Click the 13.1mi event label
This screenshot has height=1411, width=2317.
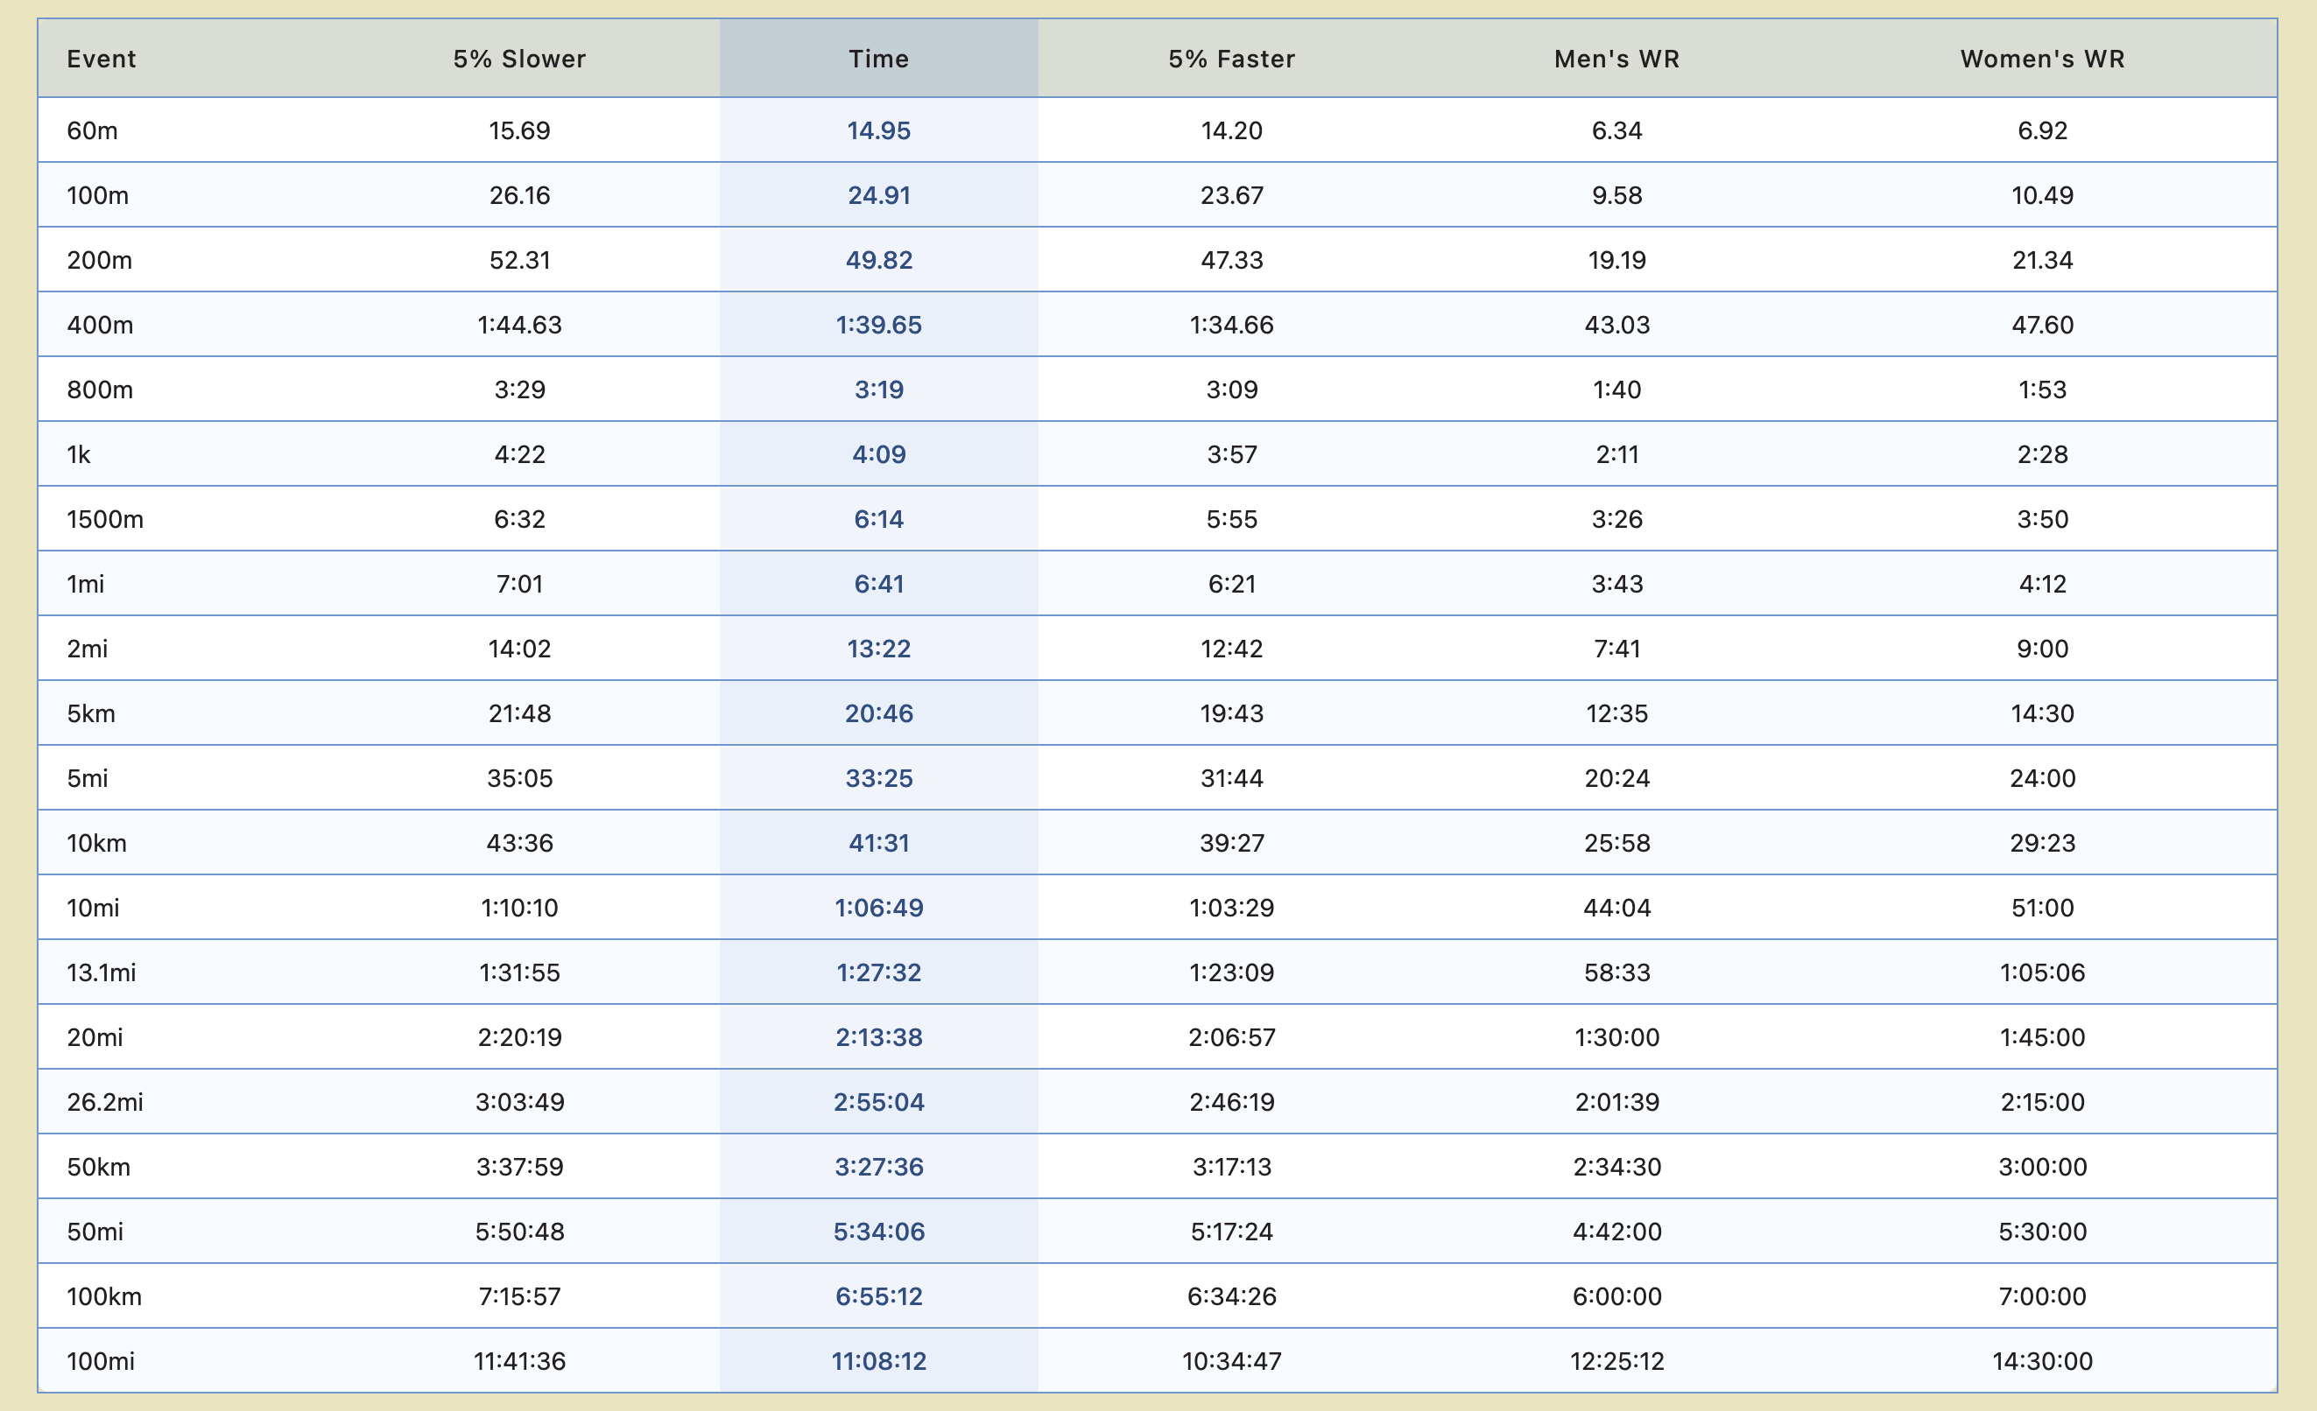tap(104, 972)
